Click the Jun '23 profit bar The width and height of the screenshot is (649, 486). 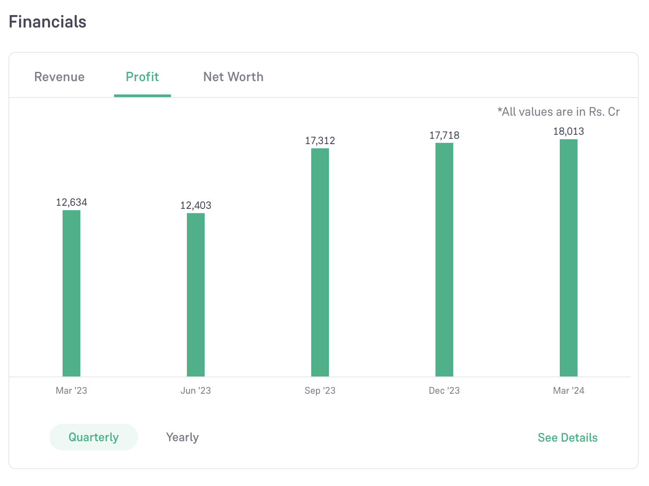click(196, 295)
